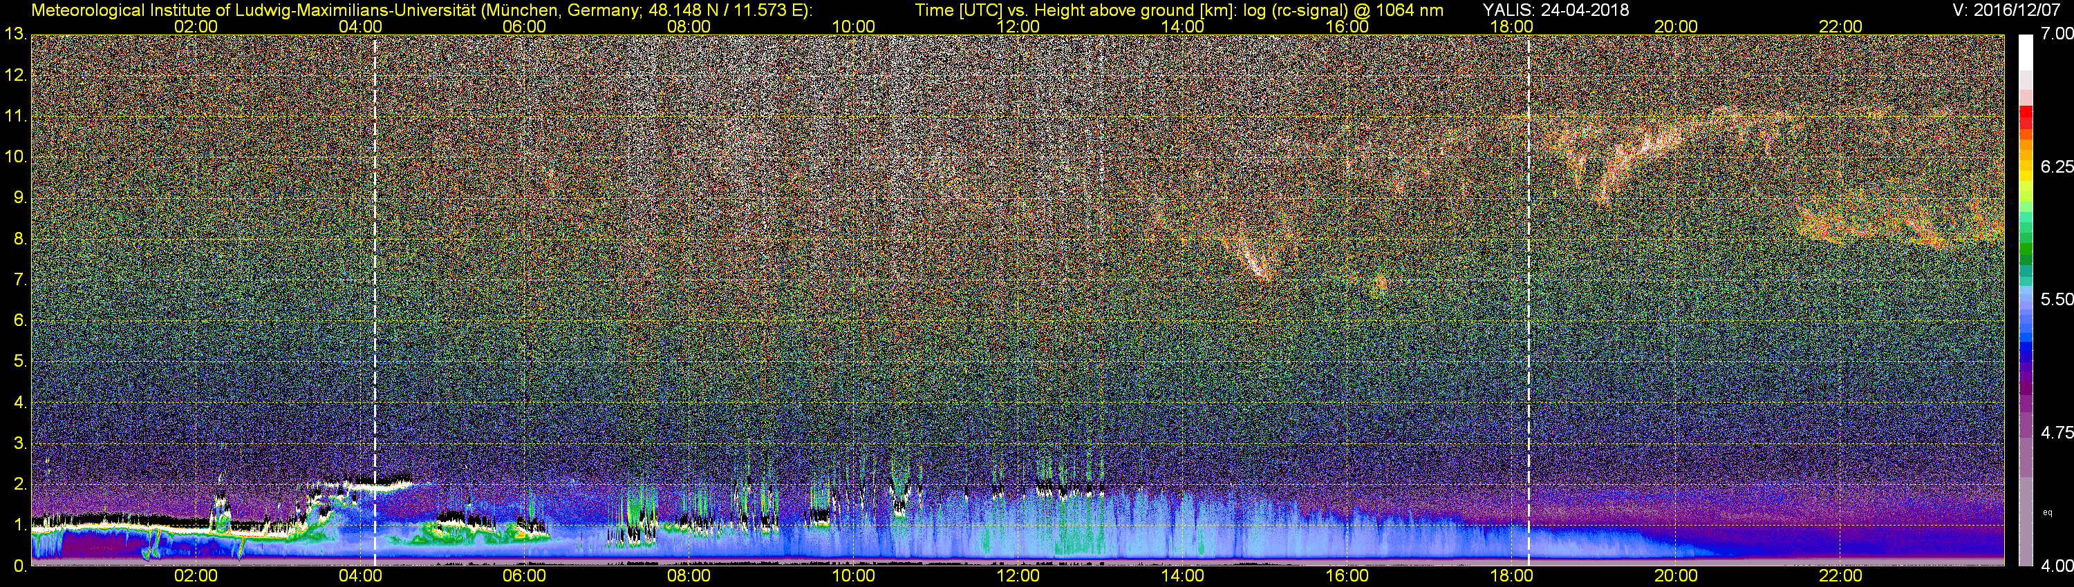Click the 5 km height axis label
The image size is (2074, 587).
(x=20, y=362)
